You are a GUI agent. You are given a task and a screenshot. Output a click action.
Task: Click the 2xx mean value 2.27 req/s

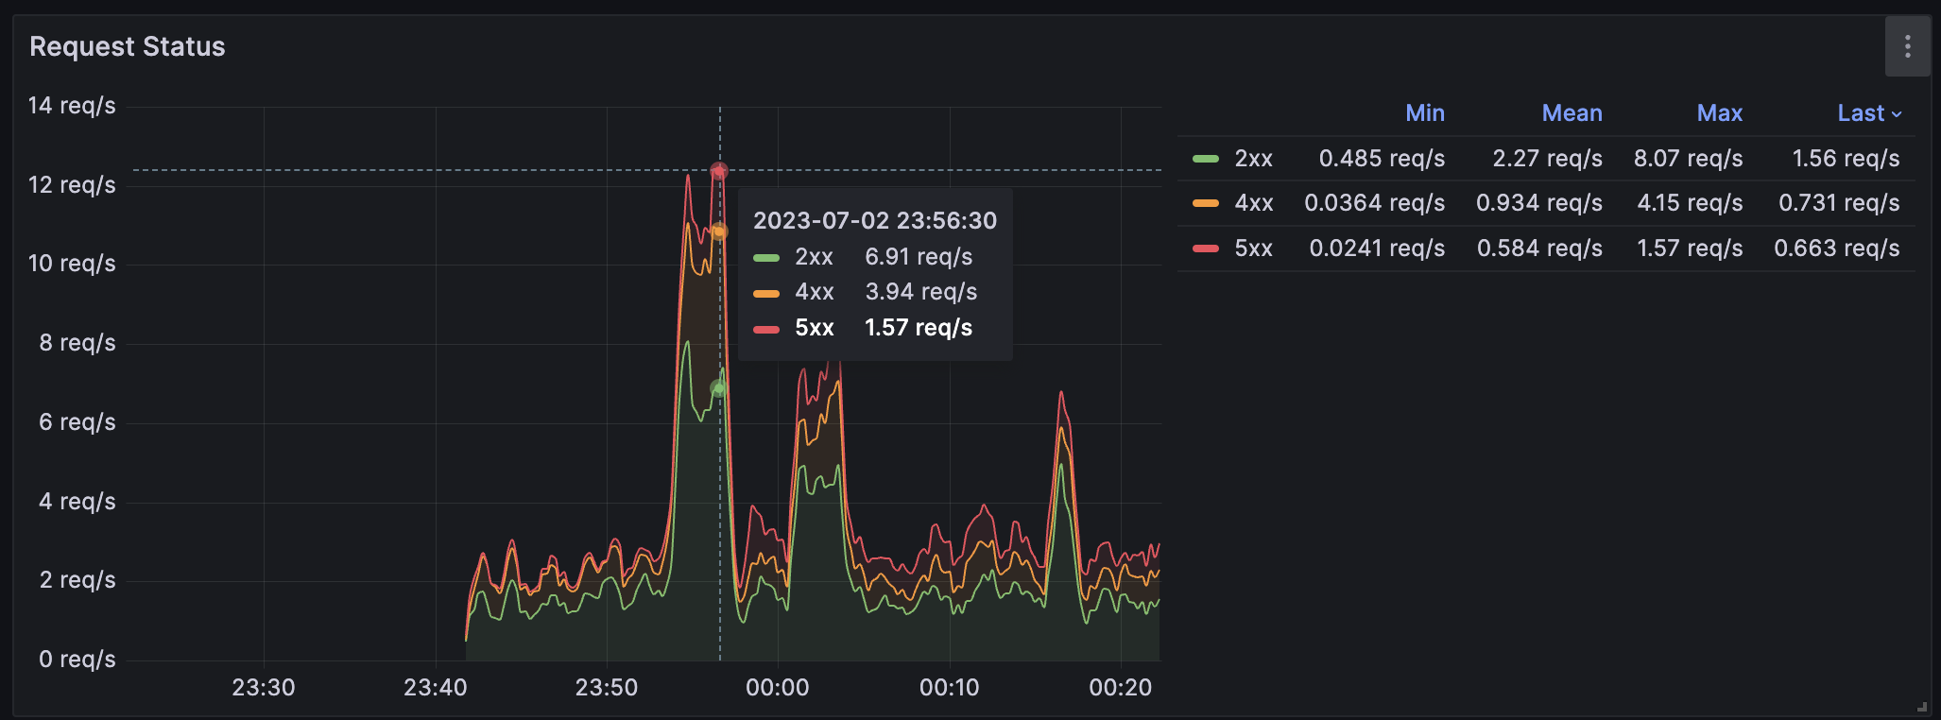1548,159
